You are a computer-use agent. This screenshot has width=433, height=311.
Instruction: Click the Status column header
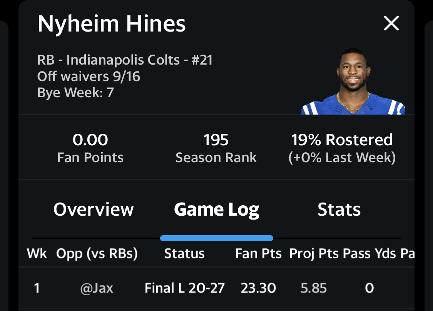(184, 254)
